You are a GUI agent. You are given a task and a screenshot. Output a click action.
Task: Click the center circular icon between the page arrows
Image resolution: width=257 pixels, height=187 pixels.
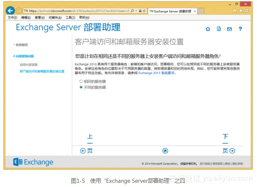pos(165,151)
